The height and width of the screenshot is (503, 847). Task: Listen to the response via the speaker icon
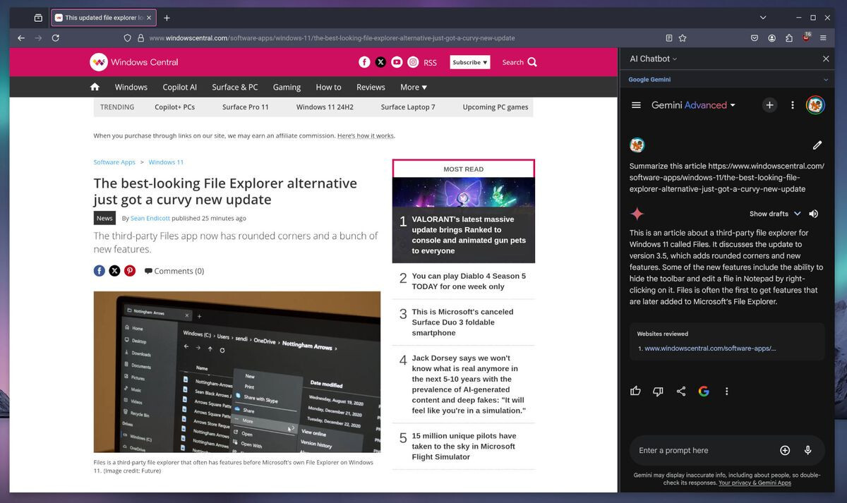(x=813, y=212)
